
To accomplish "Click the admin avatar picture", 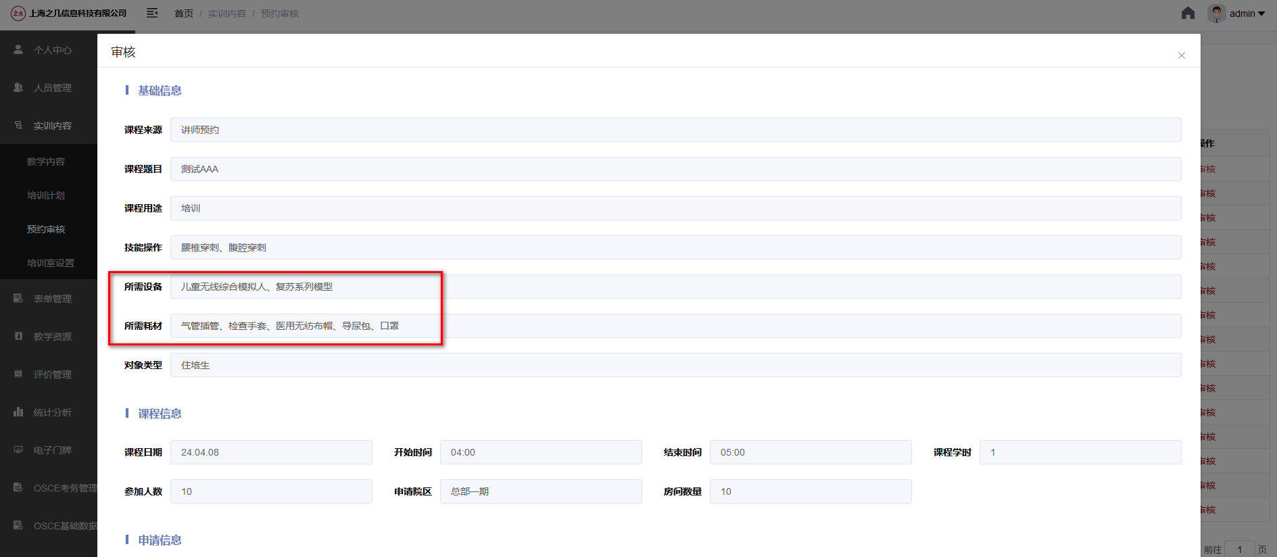I will pyautogui.click(x=1217, y=14).
